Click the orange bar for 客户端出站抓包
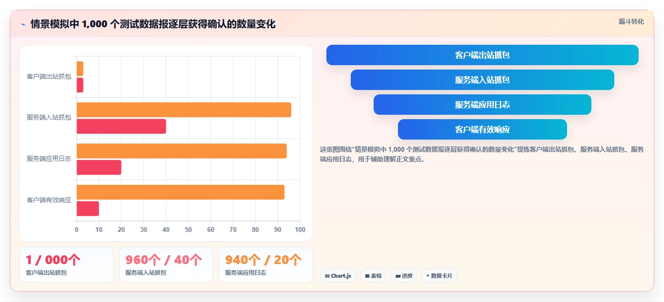 click(80, 69)
